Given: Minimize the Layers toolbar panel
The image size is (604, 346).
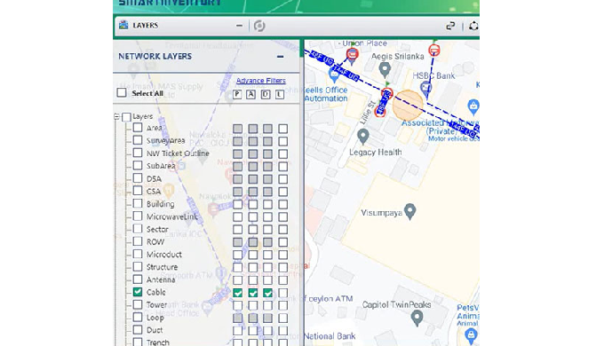Looking at the screenshot, I should pos(239,26).
